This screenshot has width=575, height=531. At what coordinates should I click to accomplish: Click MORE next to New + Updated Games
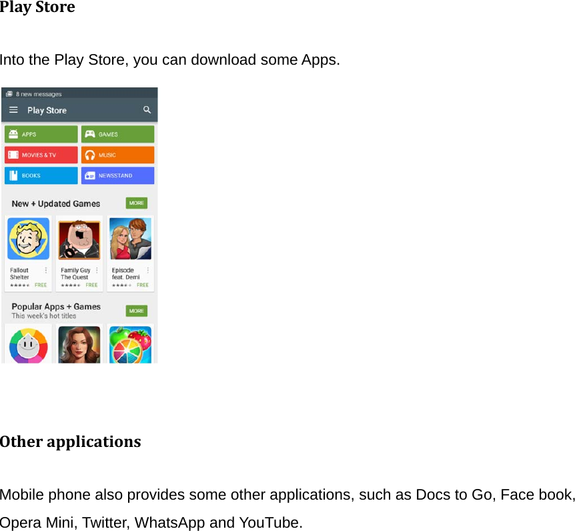coord(136,203)
